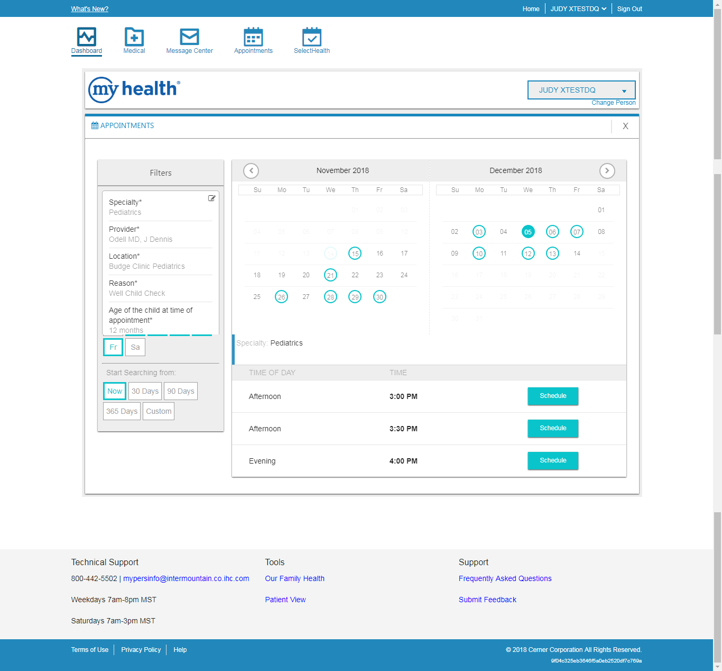Screen dimensions: 722x671
Task: Expand the JUDY XTESTDQ person dropdown
Action: tap(581, 90)
